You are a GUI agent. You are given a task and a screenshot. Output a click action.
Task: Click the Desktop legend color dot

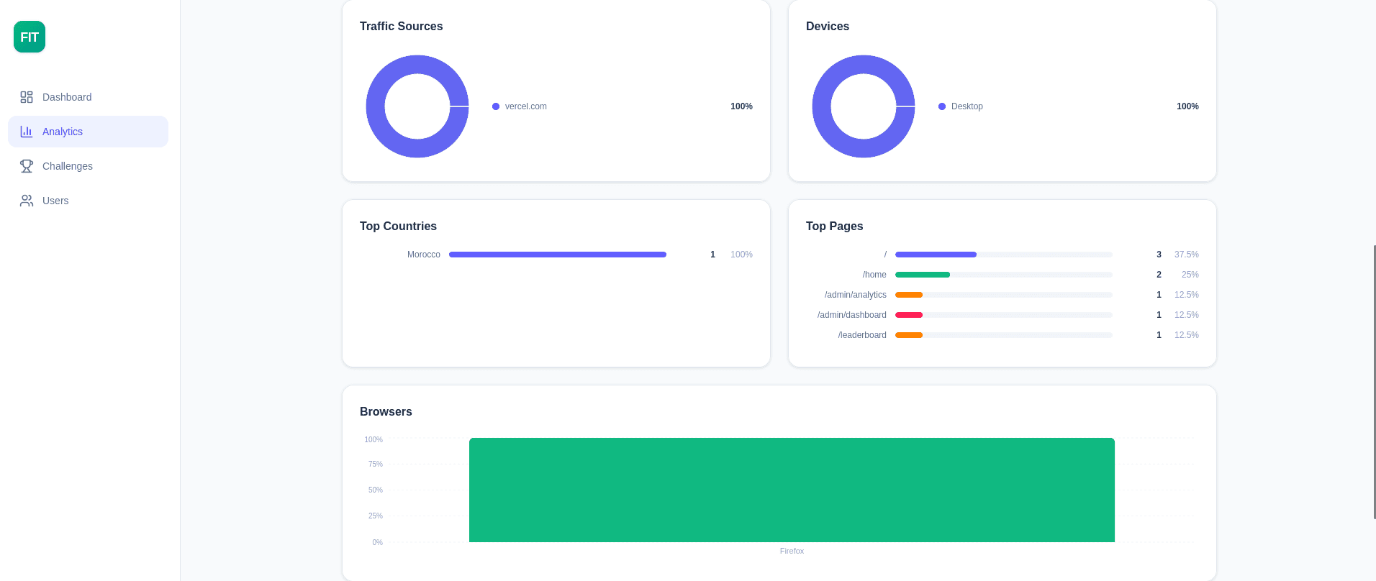coord(942,106)
